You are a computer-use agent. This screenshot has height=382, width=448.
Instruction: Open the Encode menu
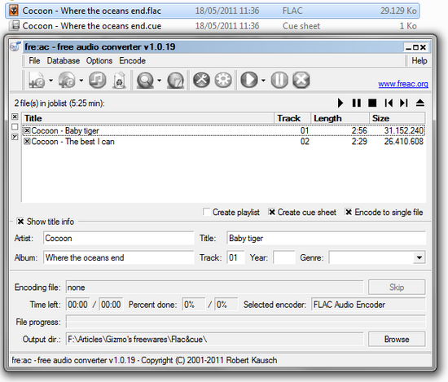click(x=132, y=60)
